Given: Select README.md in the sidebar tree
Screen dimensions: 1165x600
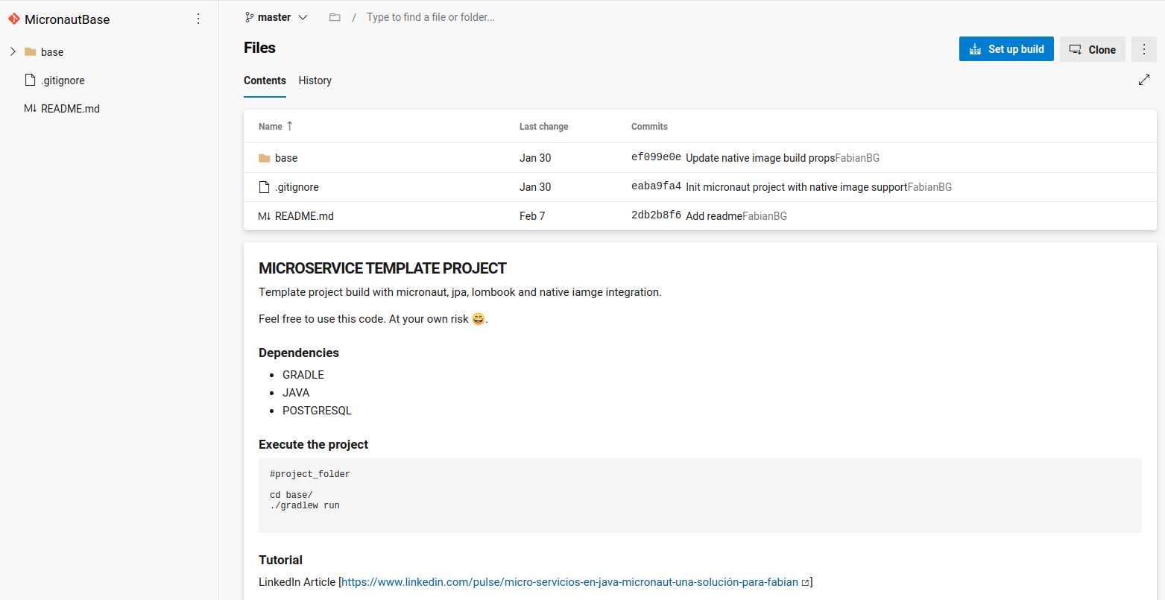Looking at the screenshot, I should [x=70, y=108].
